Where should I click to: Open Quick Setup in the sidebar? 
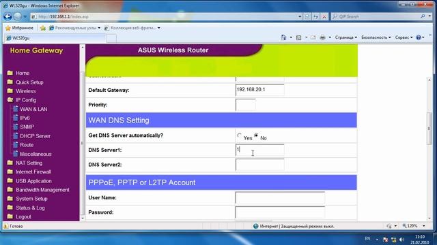(x=29, y=82)
